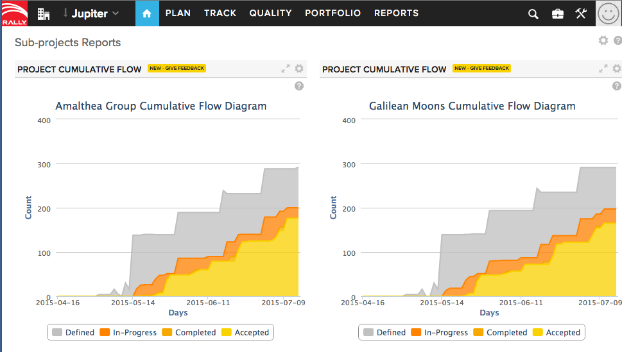Viewport: 622px width, 352px height.
Task: Go to the Home page icon
Action: point(147,13)
